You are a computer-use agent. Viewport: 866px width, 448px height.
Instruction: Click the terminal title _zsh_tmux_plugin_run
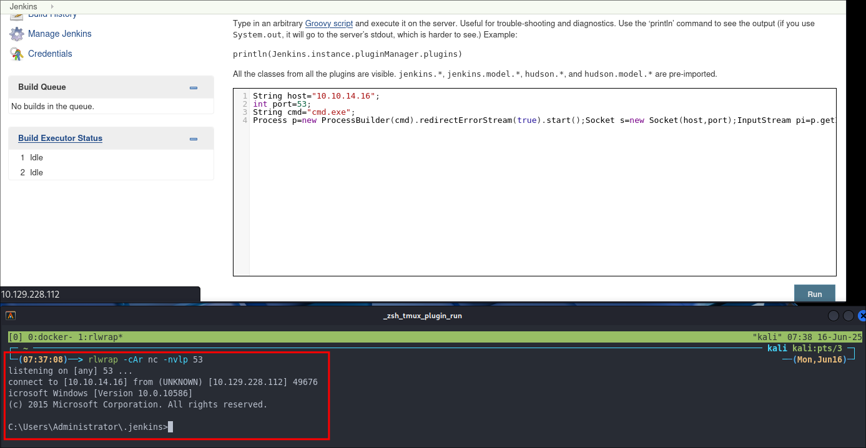423,316
